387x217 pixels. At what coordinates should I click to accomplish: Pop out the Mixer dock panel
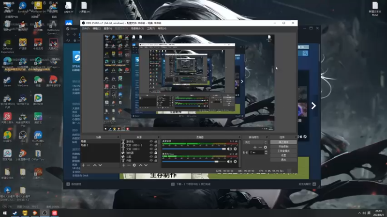[x=239, y=137]
